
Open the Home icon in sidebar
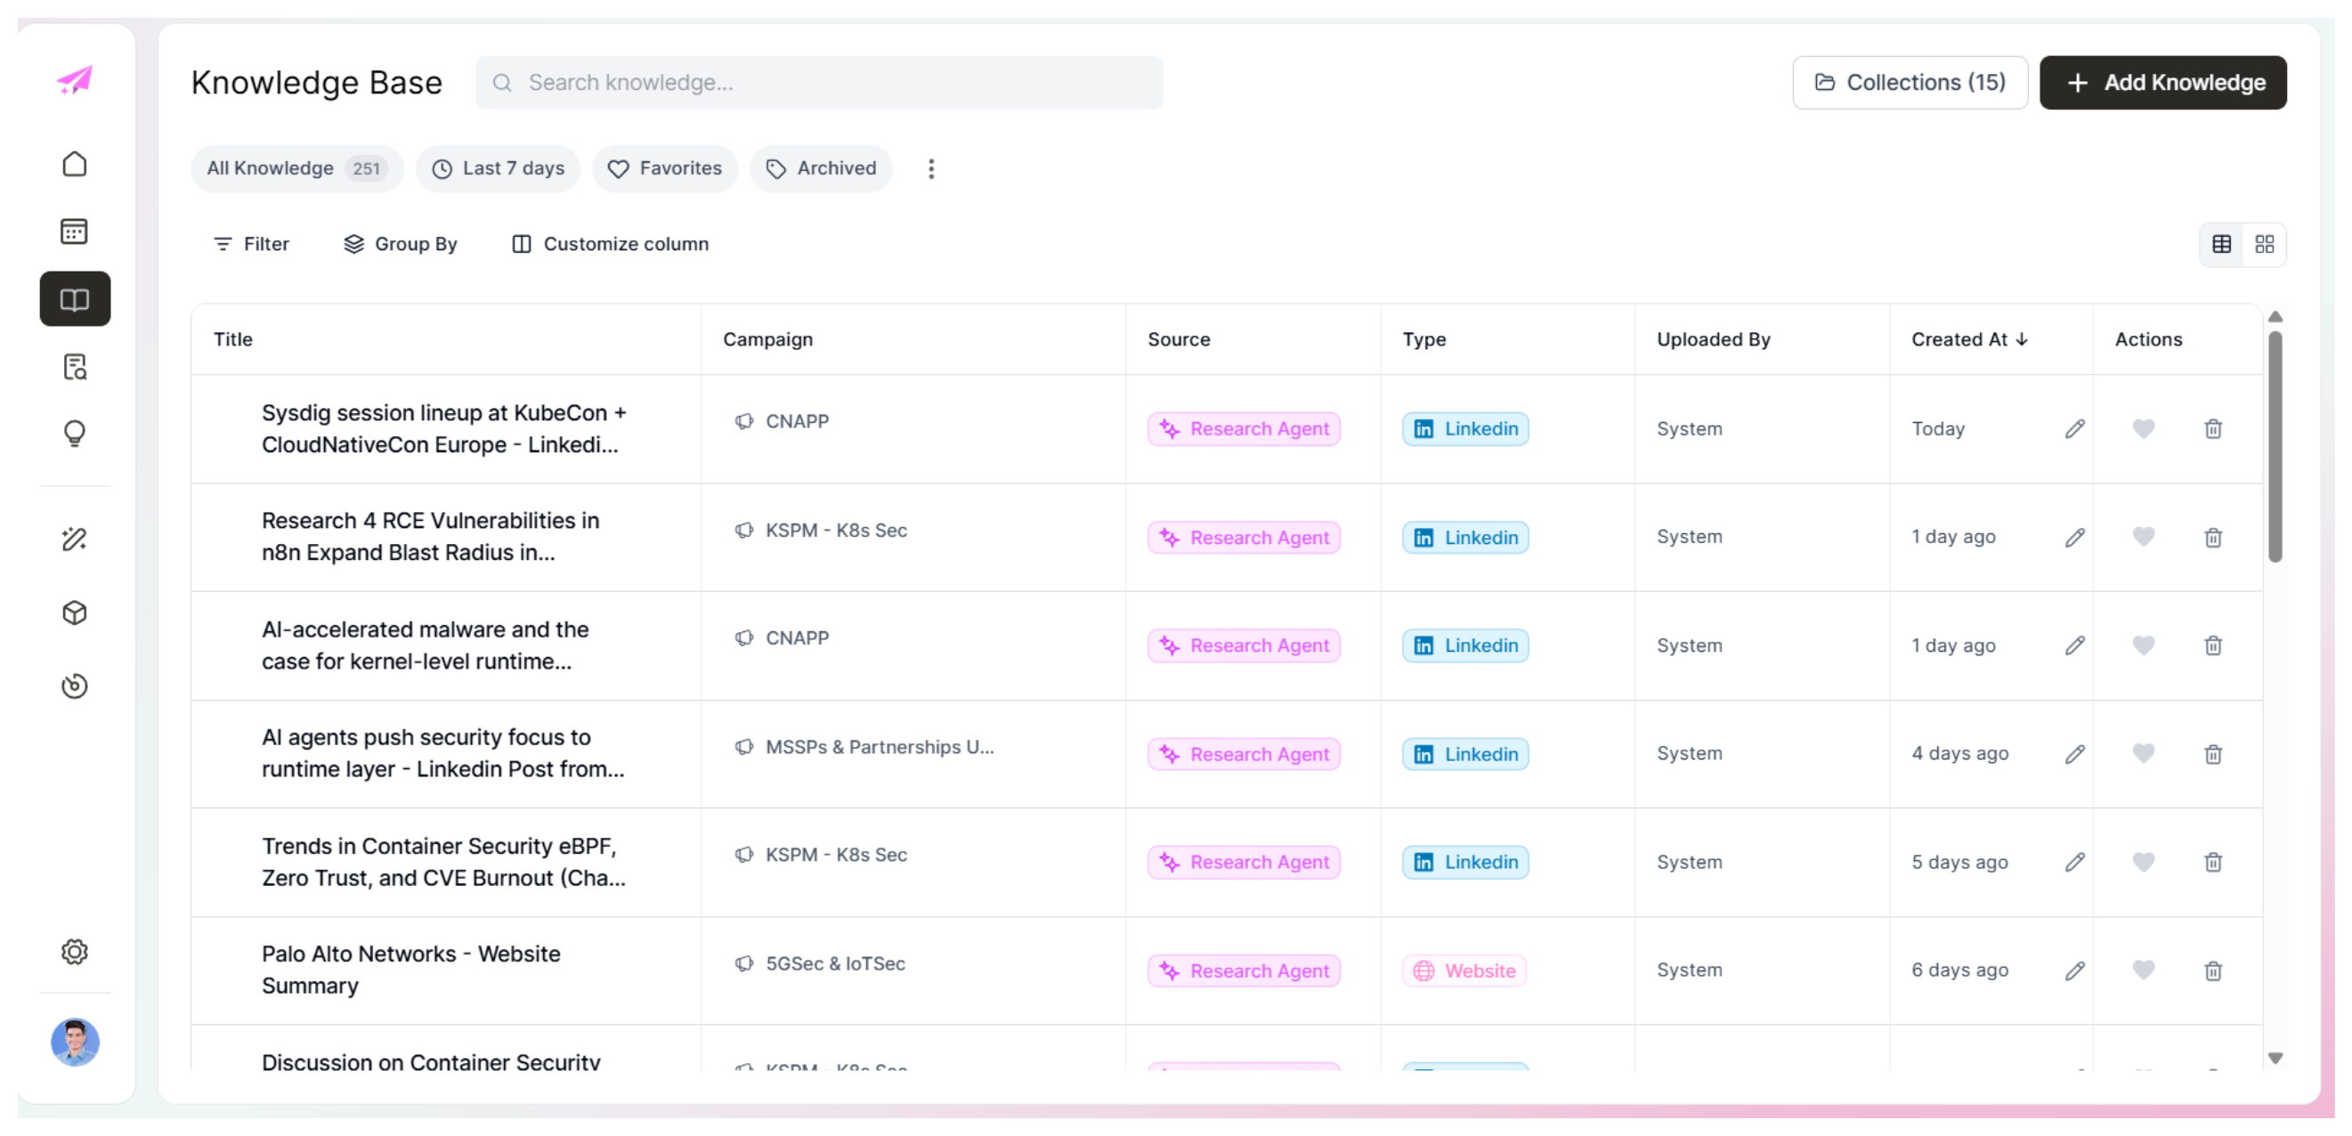pos(75,165)
